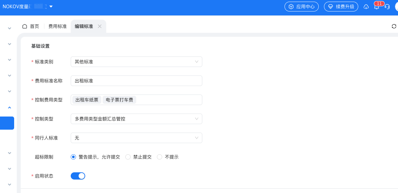Open the customer service headset icon

click(x=387, y=7)
